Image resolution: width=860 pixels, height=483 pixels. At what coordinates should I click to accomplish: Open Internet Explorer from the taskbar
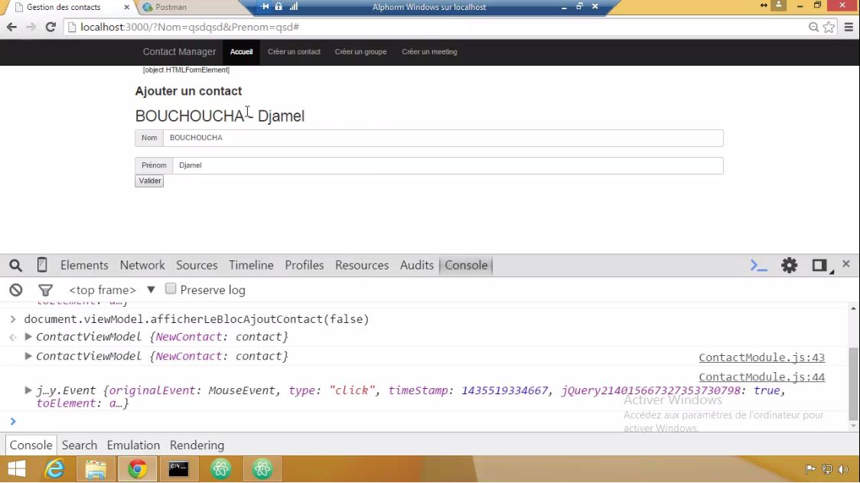point(54,468)
